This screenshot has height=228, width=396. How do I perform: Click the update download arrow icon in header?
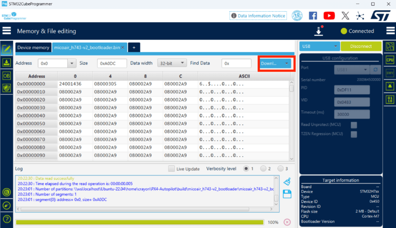click(x=319, y=31)
